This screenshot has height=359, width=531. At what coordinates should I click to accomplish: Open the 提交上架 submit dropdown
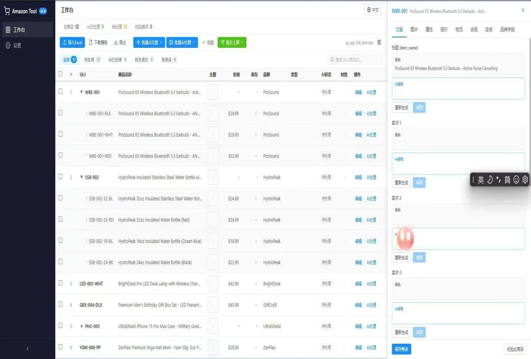coord(232,42)
